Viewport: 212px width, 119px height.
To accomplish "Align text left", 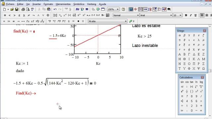I will pyautogui.click(x=202, y=15).
